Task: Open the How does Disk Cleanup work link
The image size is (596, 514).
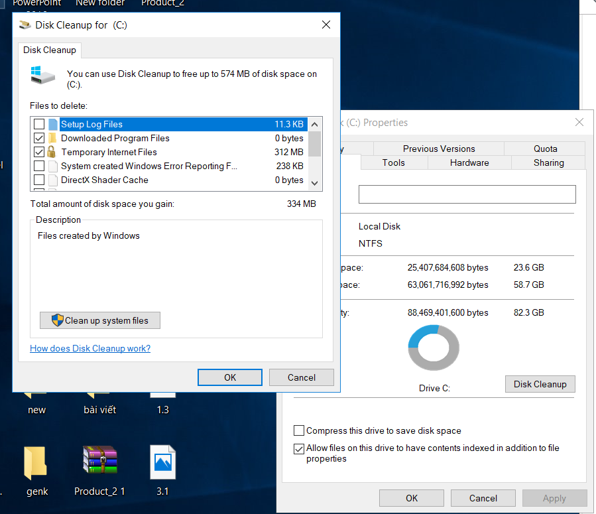Action: 90,348
